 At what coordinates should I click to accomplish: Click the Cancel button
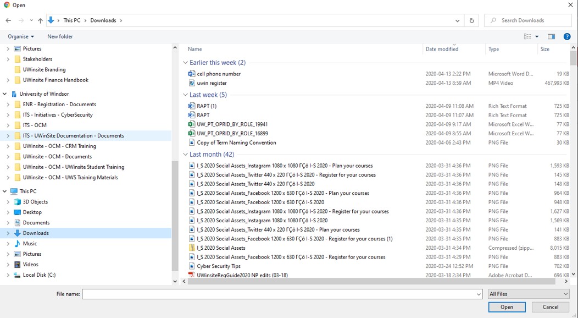click(x=551, y=307)
